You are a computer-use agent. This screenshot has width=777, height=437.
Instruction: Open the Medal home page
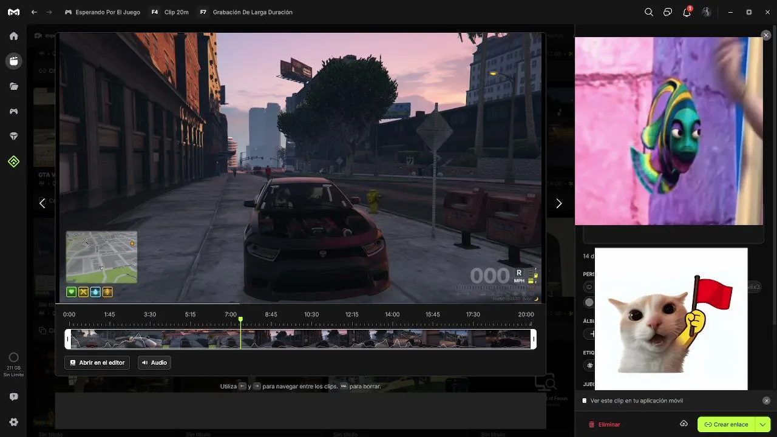pos(13,36)
